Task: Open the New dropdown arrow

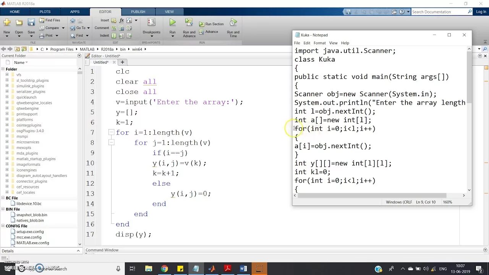Action: pyautogui.click(x=6, y=36)
